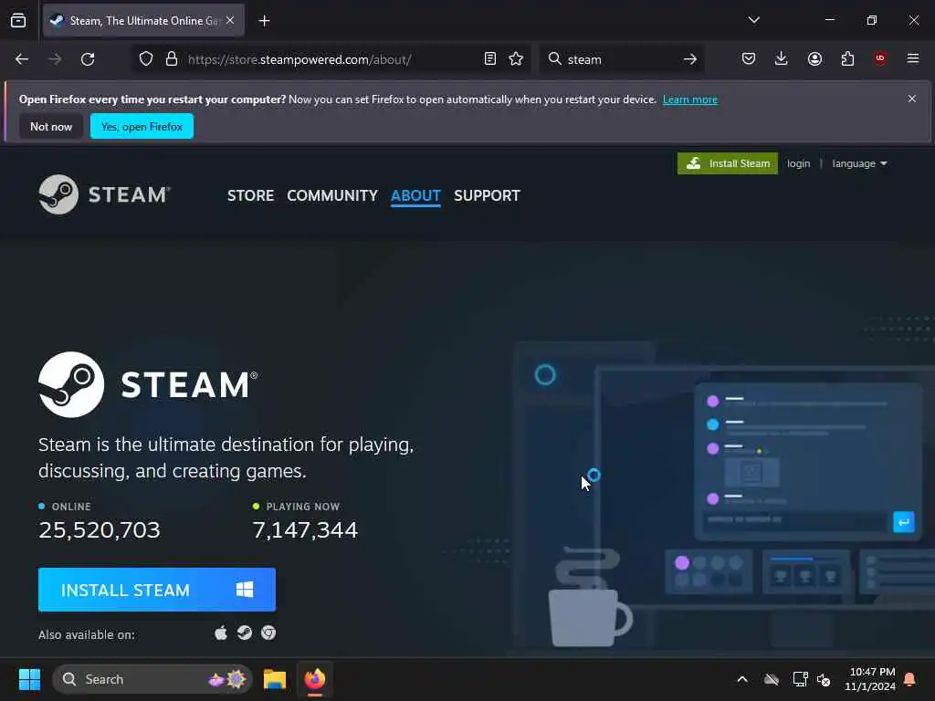Screen dimensions: 935x701
Task: Click the online count 25,520,703
Action: pos(99,530)
